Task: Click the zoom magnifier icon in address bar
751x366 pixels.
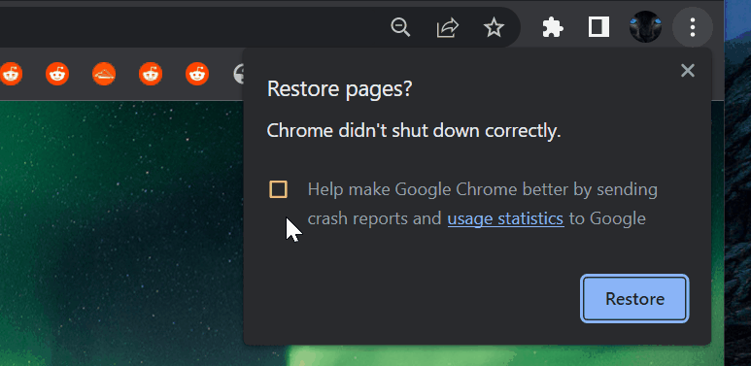Action: coord(400,27)
